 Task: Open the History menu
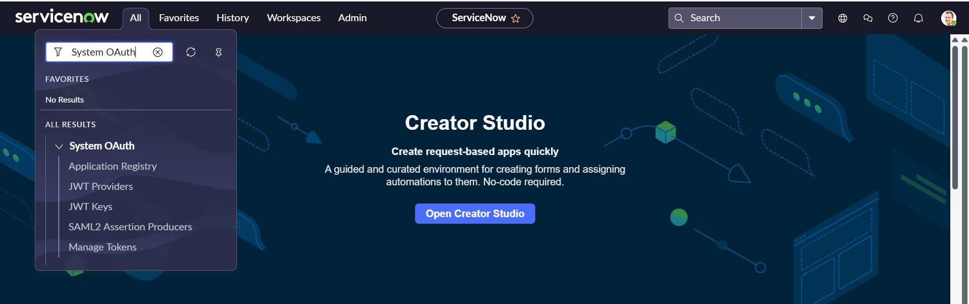point(232,18)
